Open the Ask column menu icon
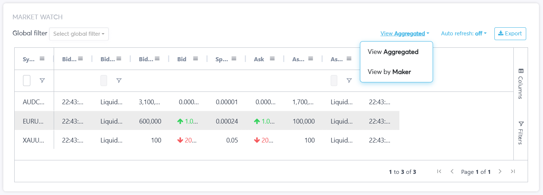543x195 pixels. 272,59
